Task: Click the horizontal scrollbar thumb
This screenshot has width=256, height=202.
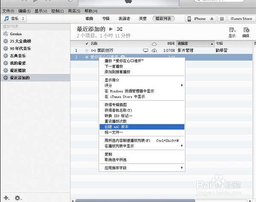Action: click(x=135, y=201)
